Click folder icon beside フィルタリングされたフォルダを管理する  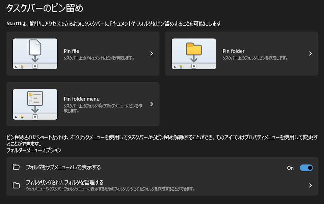click(x=16, y=185)
